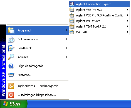
Task: Expand the RunTime Config submenu arrow
Action: click(x=128, y=15)
